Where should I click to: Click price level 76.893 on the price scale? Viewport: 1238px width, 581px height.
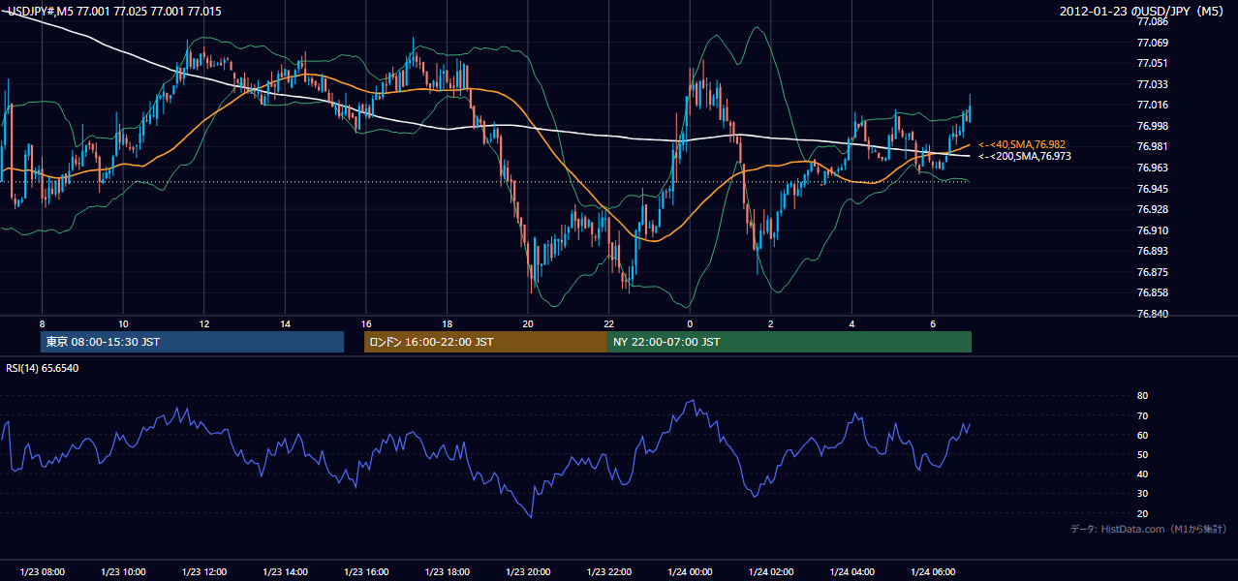tap(1153, 251)
